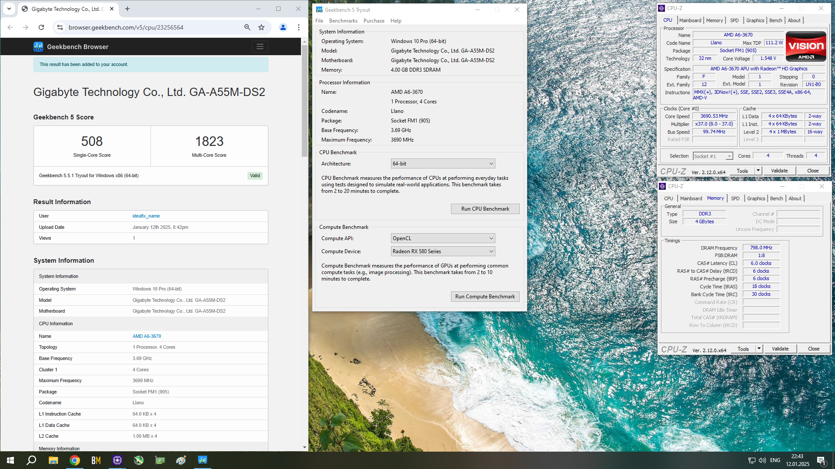Click Run Compute Benchmark button

[x=485, y=297]
